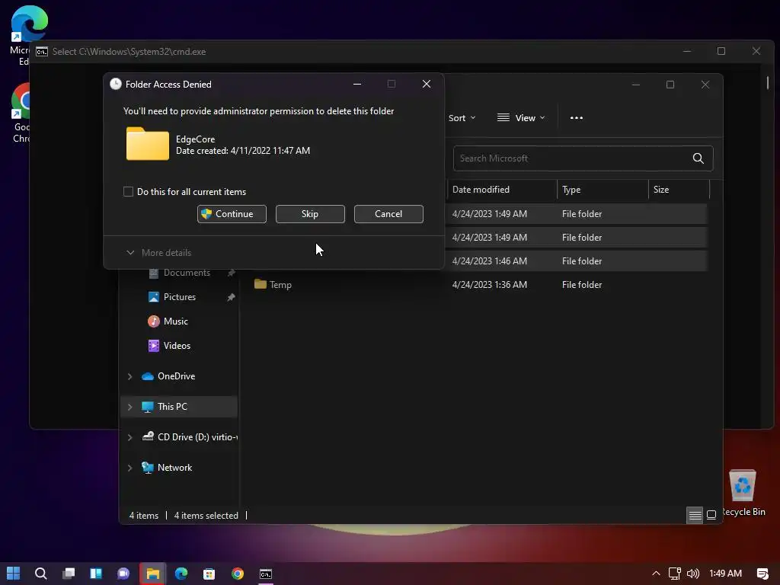
Task: Click File Explorer on the taskbar
Action: click(152, 574)
